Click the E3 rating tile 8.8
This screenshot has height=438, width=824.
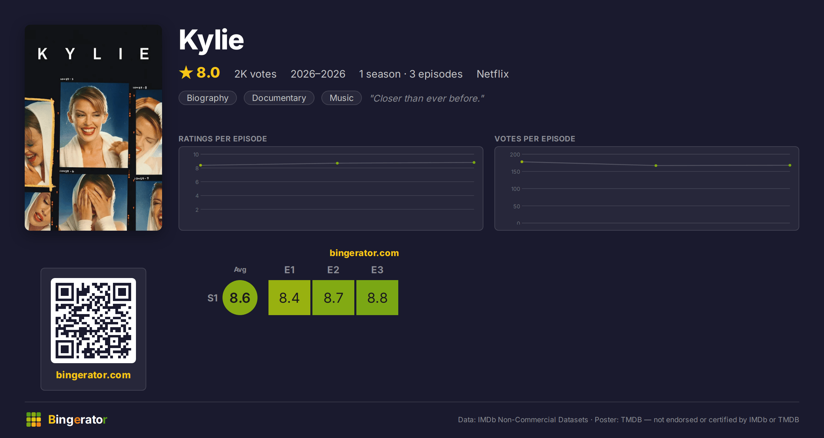377,298
